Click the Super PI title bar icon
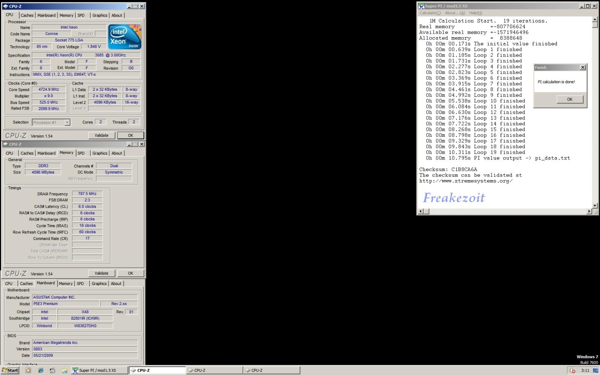This screenshot has width=600, height=375. tap(421, 6)
